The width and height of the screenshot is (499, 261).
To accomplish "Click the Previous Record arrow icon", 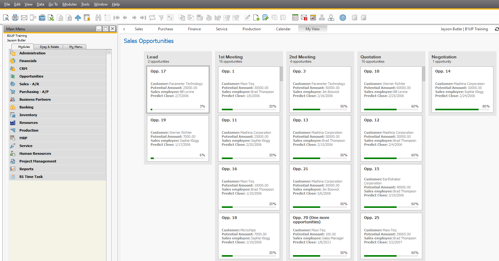I will point(125,18).
